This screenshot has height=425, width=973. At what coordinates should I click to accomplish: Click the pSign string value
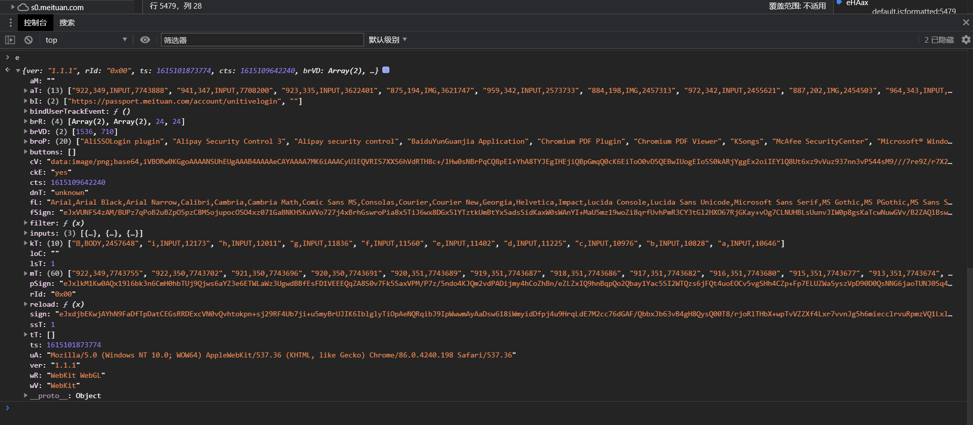coord(506,283)
